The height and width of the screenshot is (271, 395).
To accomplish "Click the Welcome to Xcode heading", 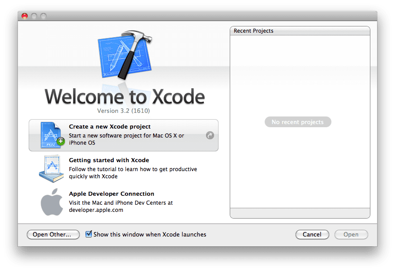I will (x=125, y=96).
